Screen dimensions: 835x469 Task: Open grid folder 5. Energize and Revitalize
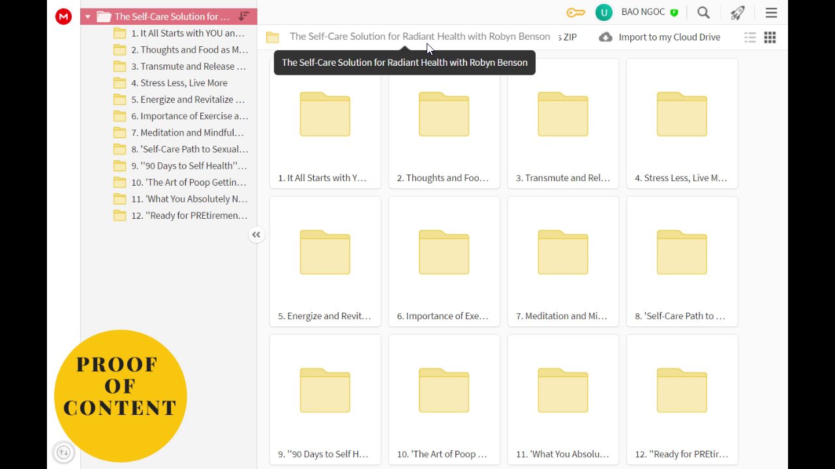325,261
